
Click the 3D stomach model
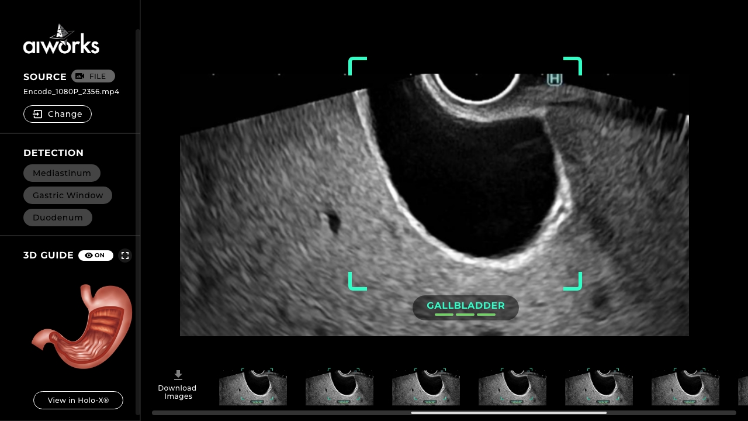pos(82,326)
